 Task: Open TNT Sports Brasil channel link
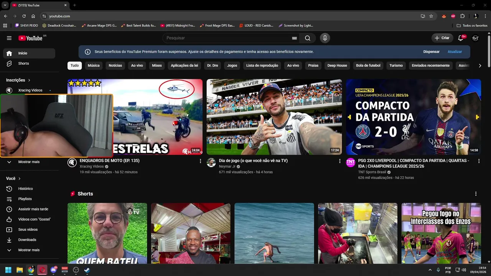click(x=372, y=172)
